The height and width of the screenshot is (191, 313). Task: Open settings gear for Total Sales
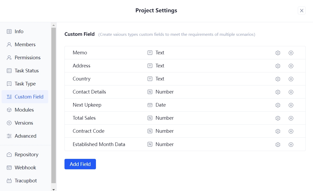click(x=278, y=118)
